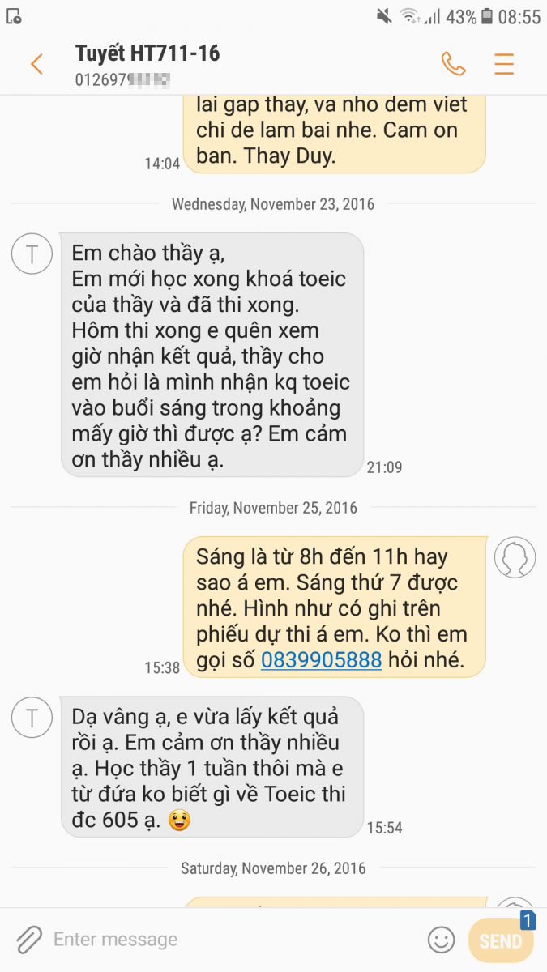
Task: Tap the T contact avatar beside first message
Action: tap(32, 254)
